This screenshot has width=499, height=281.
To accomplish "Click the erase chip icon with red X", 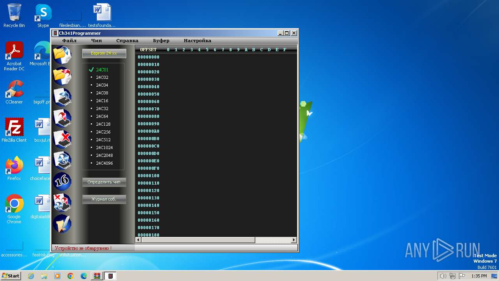I will 62,139.
